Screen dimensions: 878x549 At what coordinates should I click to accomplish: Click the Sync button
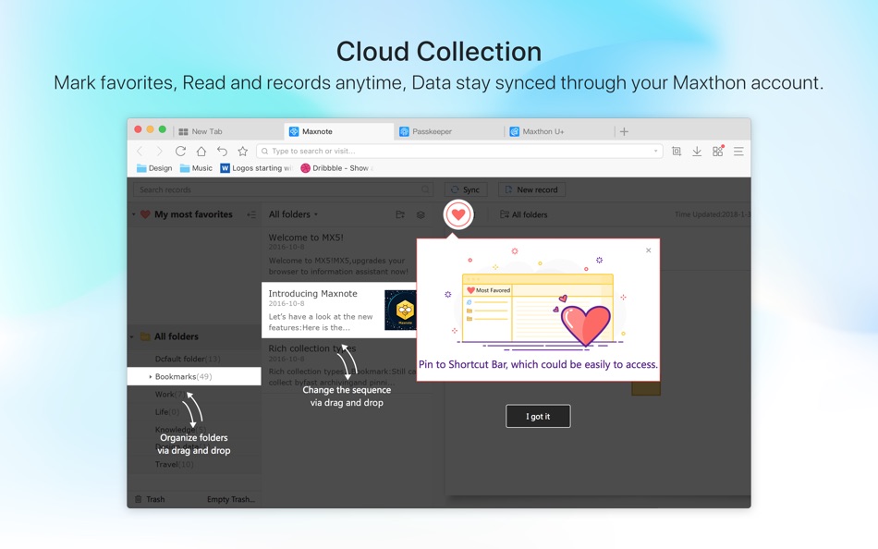(465, 189)
